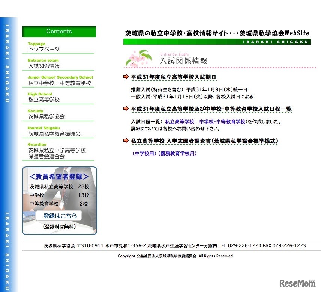Image resolution: width=321 pixels, height=292 pixels.
Task: Click the green Contents header banner
Action: coord(59,32)
